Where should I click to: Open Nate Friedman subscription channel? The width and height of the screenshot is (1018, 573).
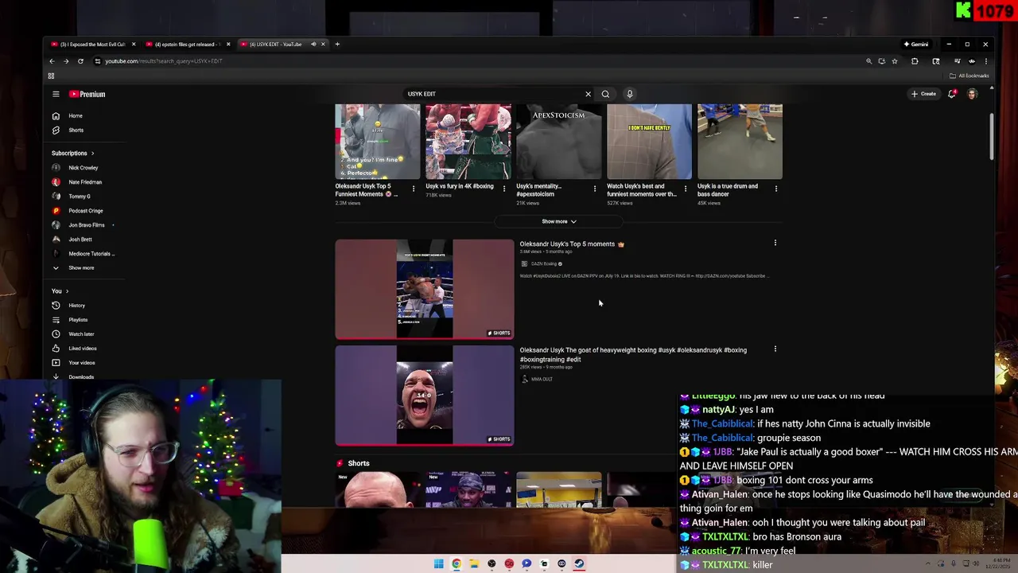84,182
